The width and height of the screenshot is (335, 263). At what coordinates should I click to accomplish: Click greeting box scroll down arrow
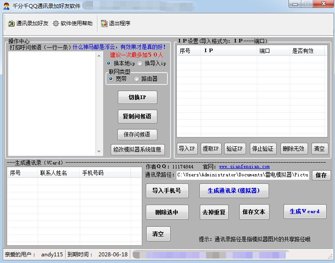click(99, 151)
